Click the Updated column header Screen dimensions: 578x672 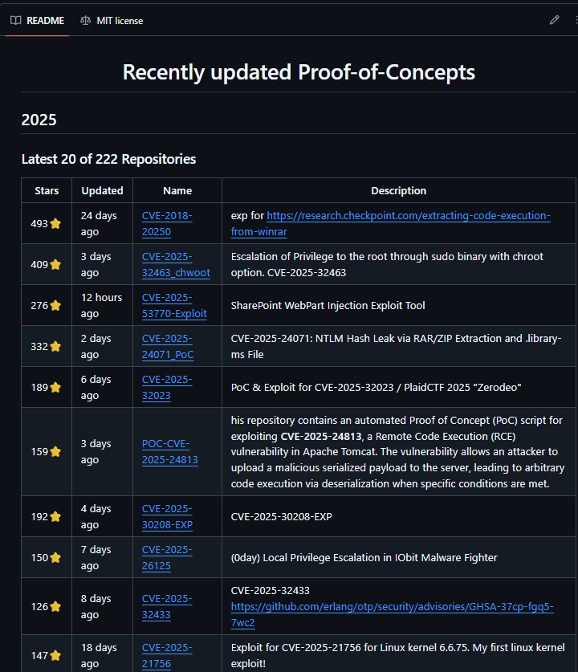pyautogui.click(x=103, y=191)
